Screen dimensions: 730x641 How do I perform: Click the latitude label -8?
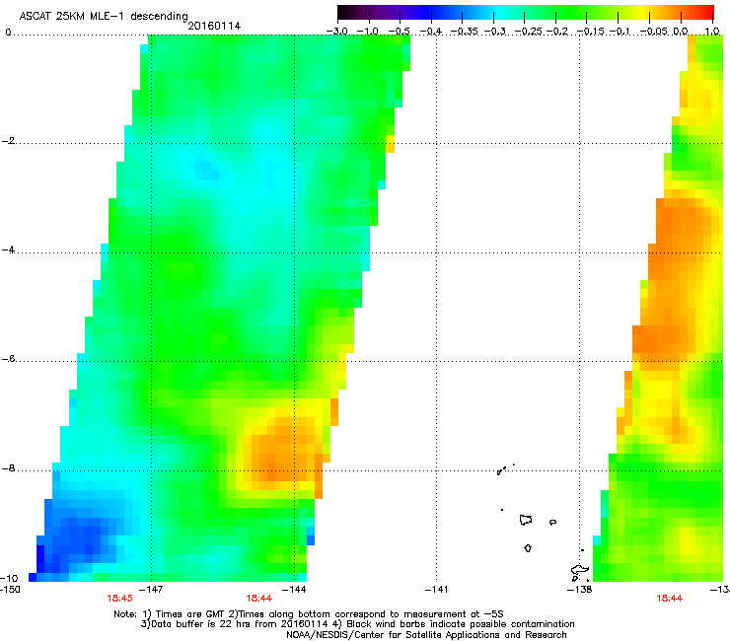[x=9, y=468]
